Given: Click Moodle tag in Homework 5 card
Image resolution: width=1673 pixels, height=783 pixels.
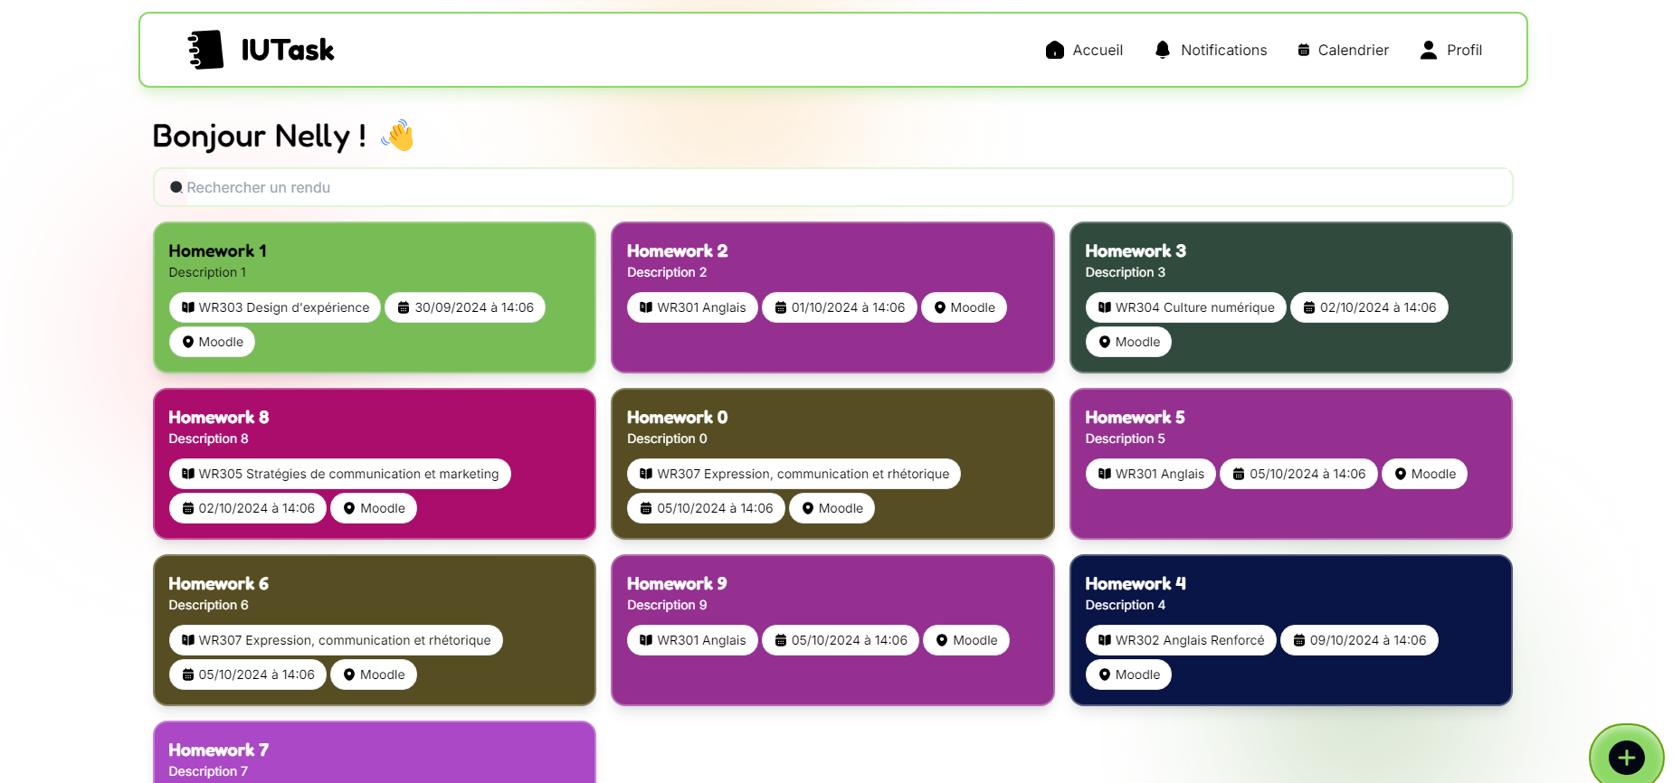Looking at the screenshot, I should [x=1424, y=474].
